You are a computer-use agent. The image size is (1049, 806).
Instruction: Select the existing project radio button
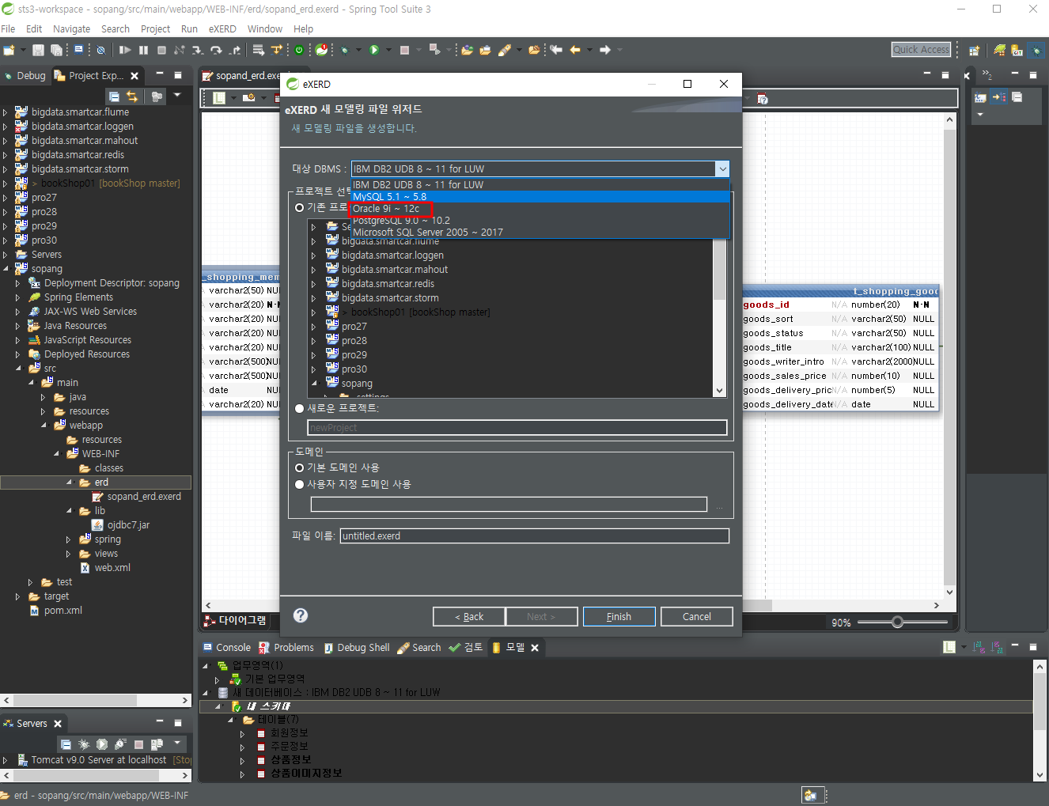[299, 207]
